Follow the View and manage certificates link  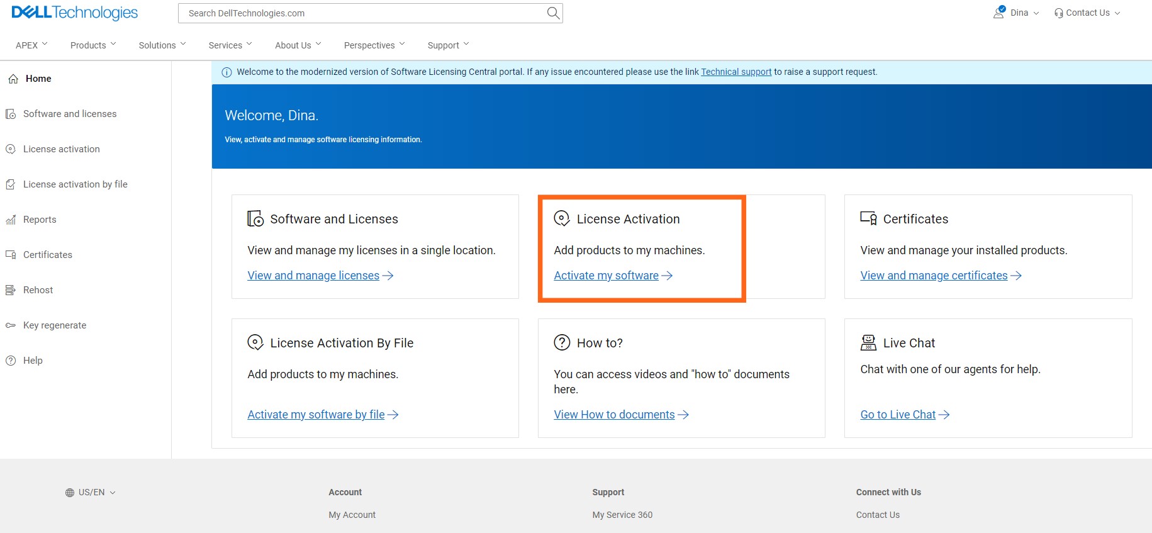click(x=934, y=276)
